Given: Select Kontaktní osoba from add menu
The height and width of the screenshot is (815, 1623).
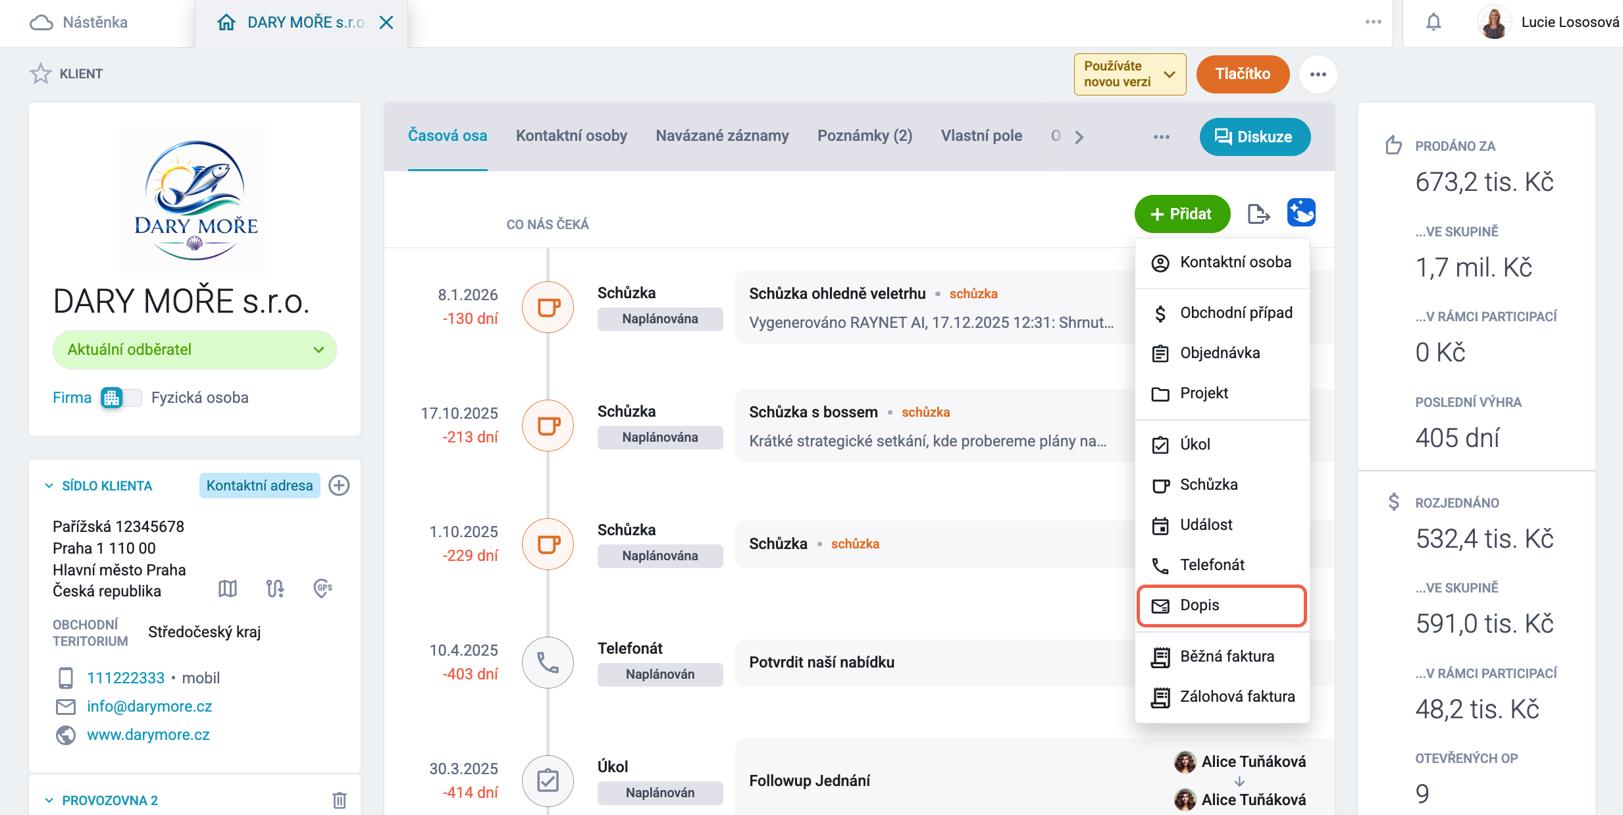Looking at the screenshot, I should point(1222,263).
